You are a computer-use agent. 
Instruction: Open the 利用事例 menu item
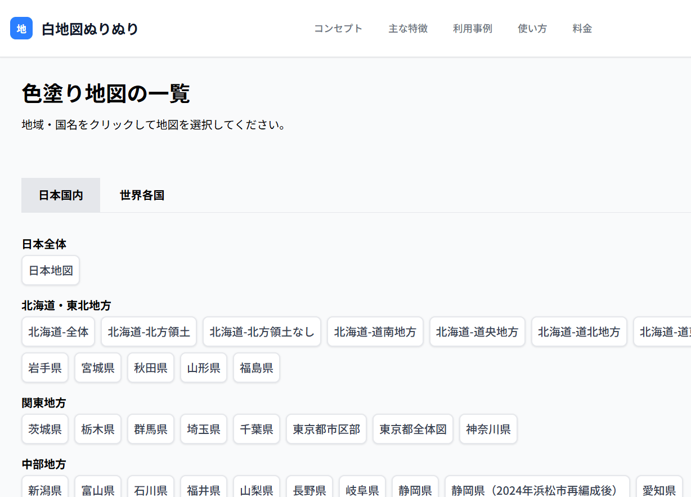pyautogui.click(x=473, y=29)
